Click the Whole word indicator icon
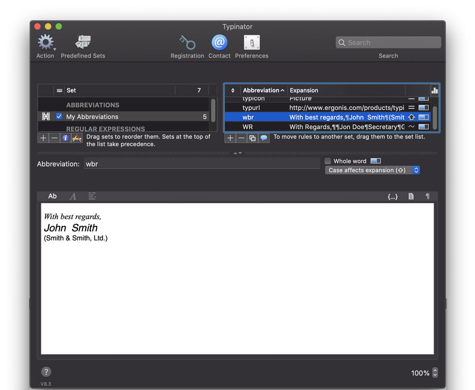 pyautogui.click(x=376, y=161)
